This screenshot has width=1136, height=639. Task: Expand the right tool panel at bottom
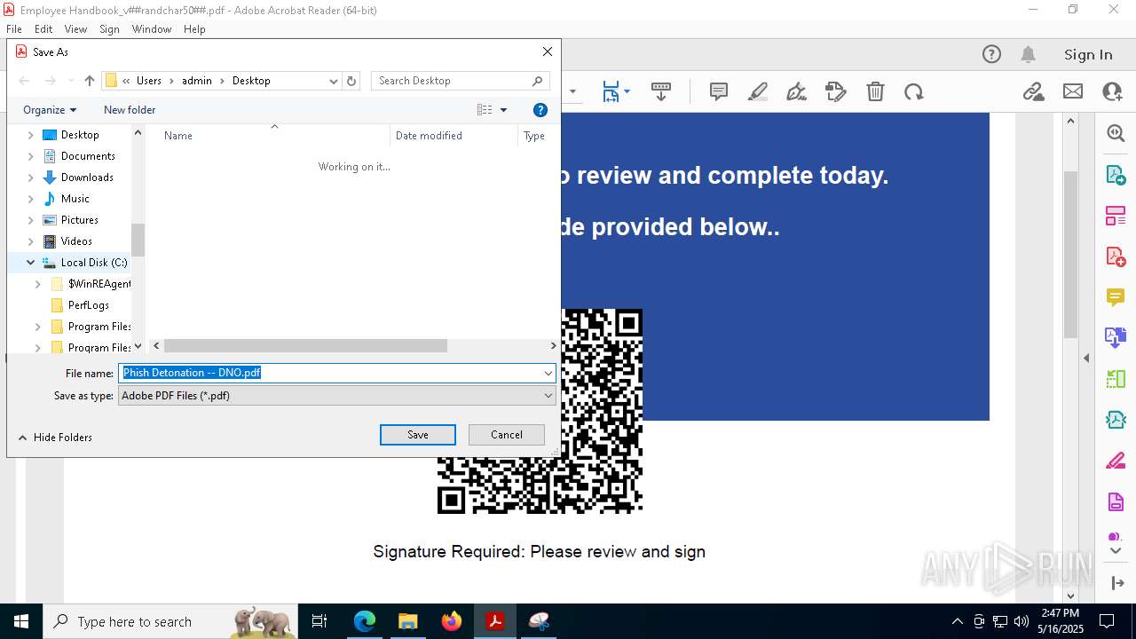(x=1116, y=583)
